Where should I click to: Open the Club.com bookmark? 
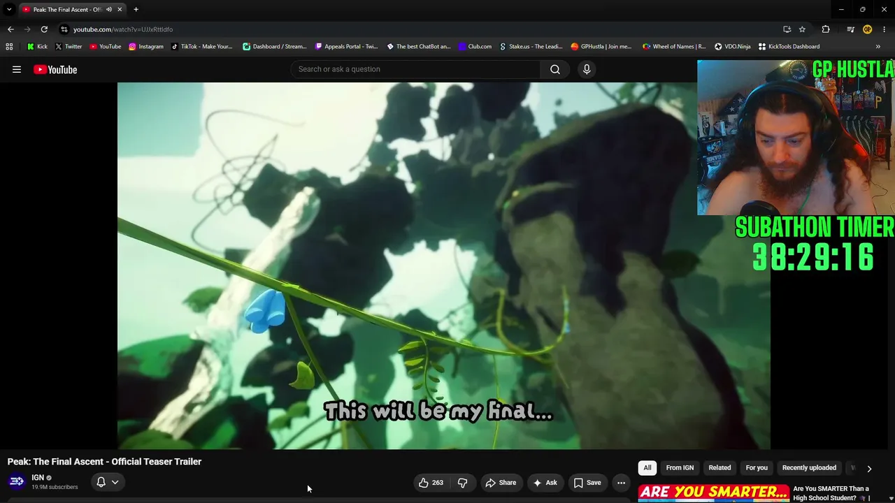pyautogui.click(x=475, y=47)
